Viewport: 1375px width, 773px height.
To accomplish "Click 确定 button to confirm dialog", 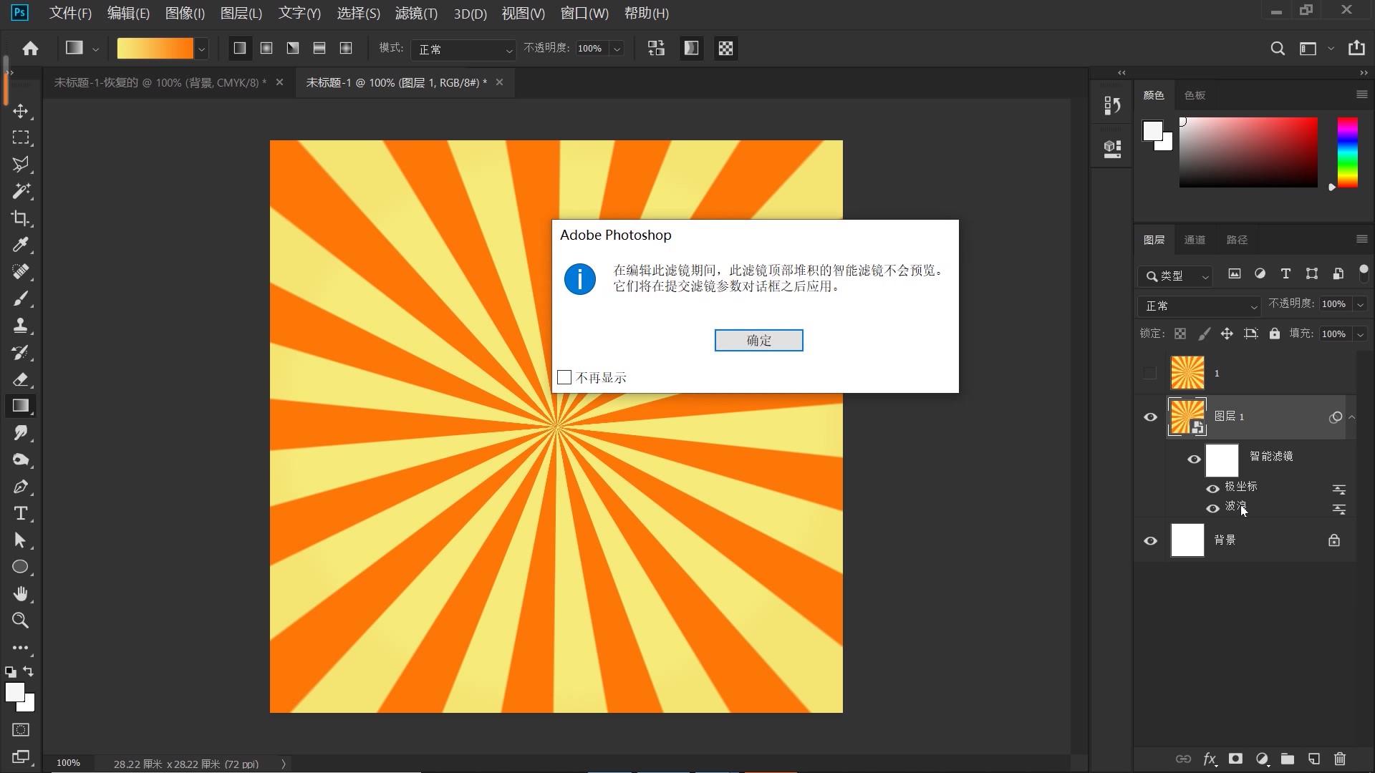I will click(759, 340).
